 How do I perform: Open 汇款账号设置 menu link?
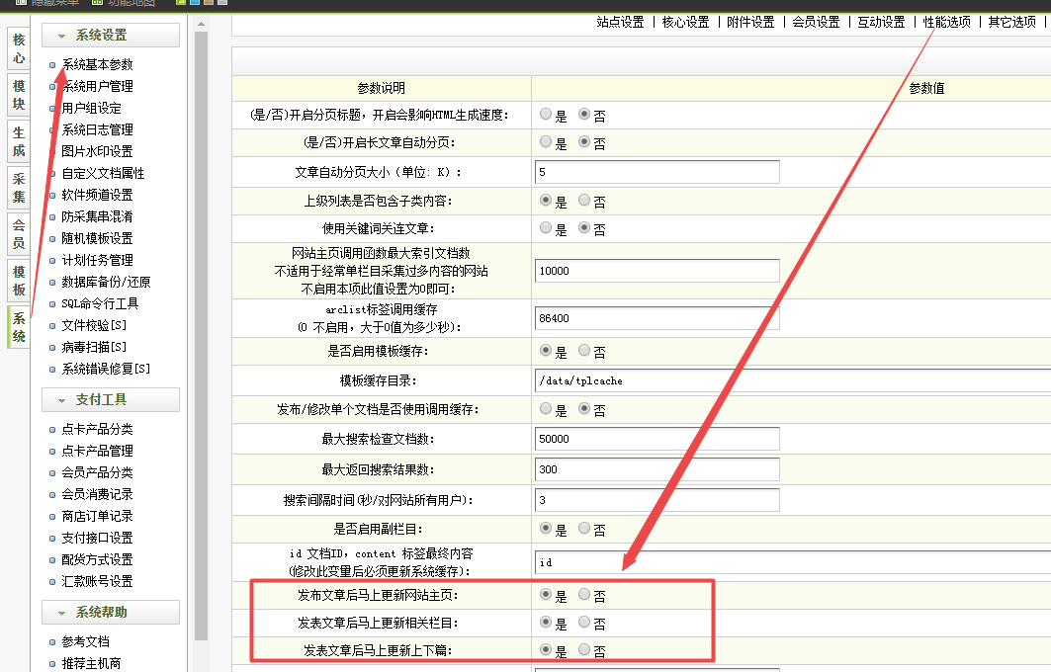coord(97,581)
